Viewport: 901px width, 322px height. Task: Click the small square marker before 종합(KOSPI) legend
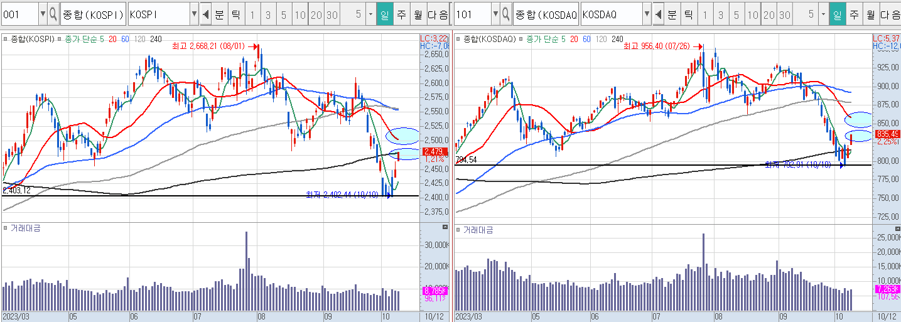(x=6, y=39)
